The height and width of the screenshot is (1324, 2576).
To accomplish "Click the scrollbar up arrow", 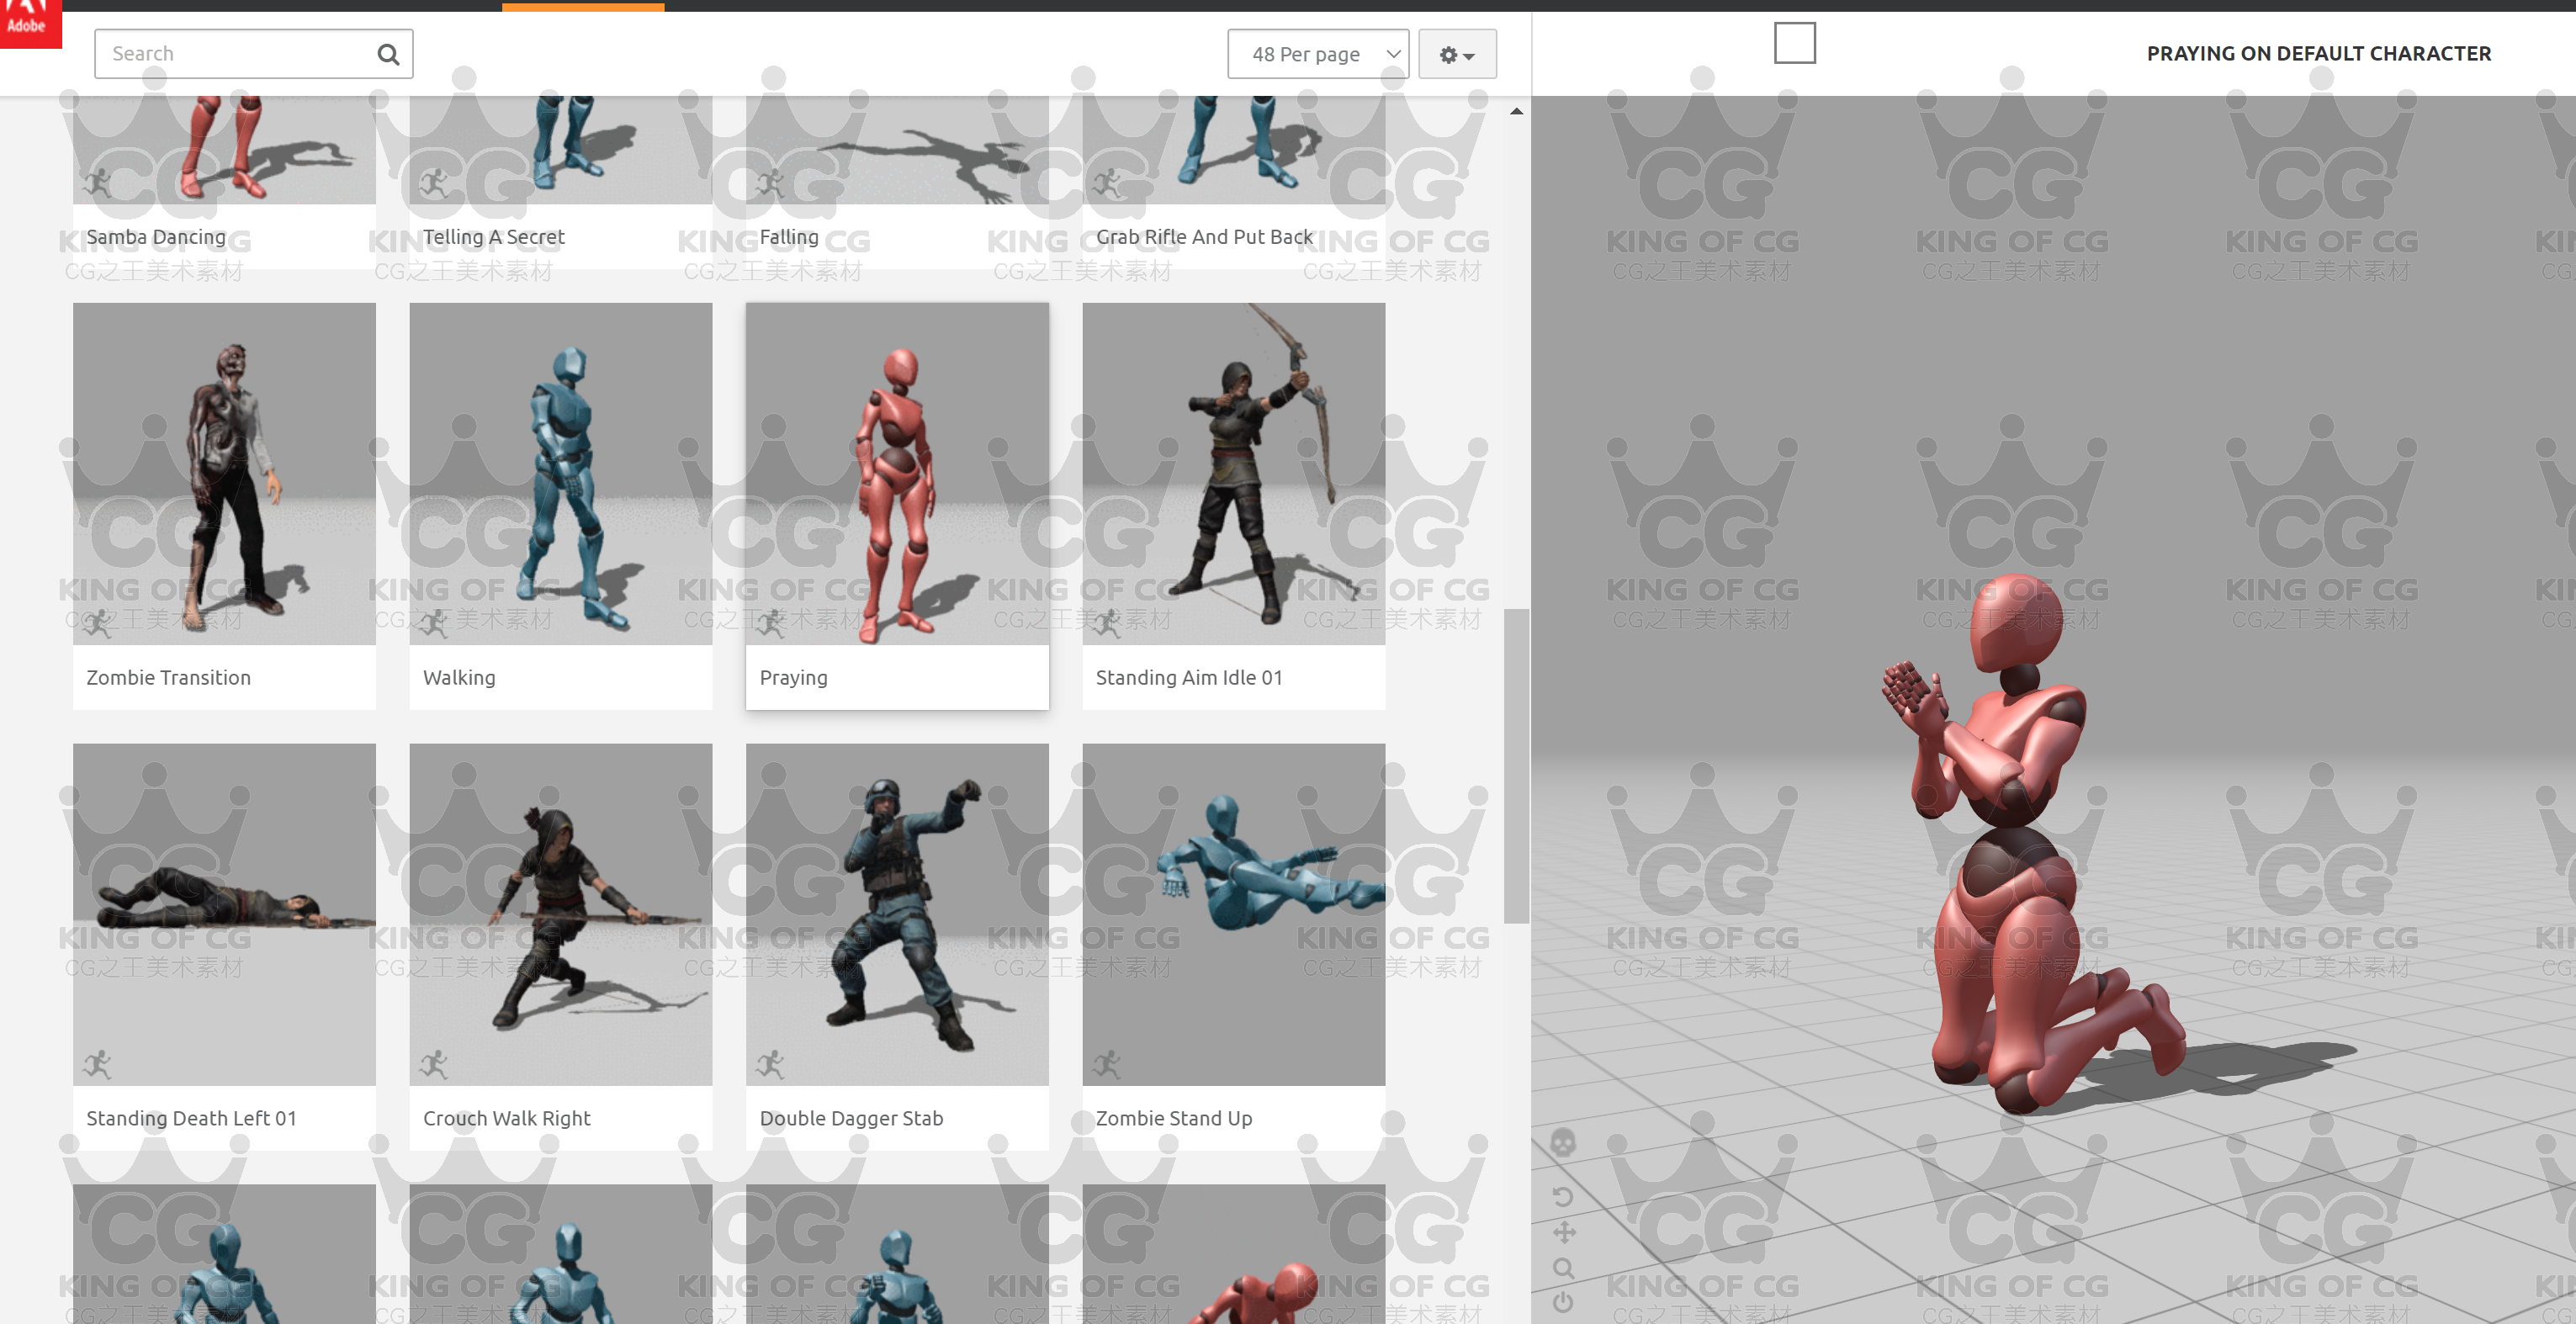I will 1516,111.
